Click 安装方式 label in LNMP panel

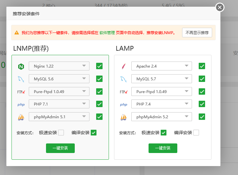(25, 133)
